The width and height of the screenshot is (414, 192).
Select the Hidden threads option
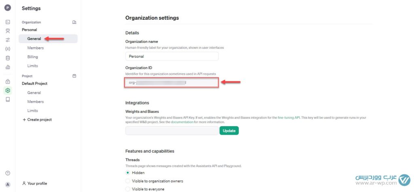pos(128,173)
